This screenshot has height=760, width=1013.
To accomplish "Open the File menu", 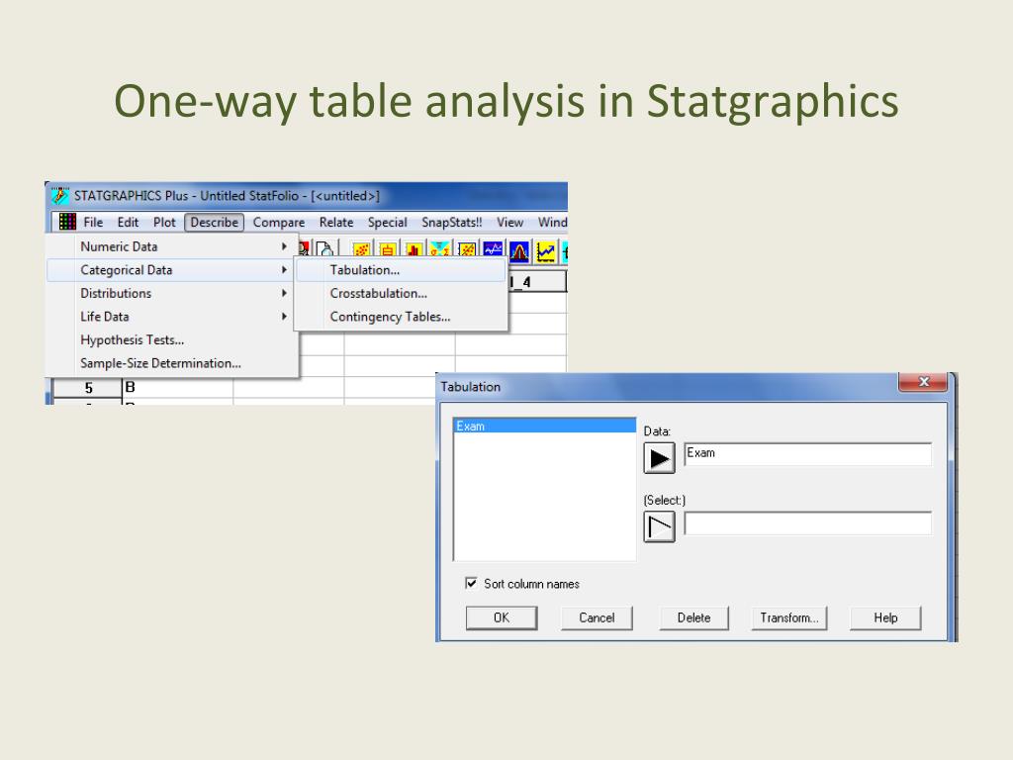I will click(x=93, y=223).
